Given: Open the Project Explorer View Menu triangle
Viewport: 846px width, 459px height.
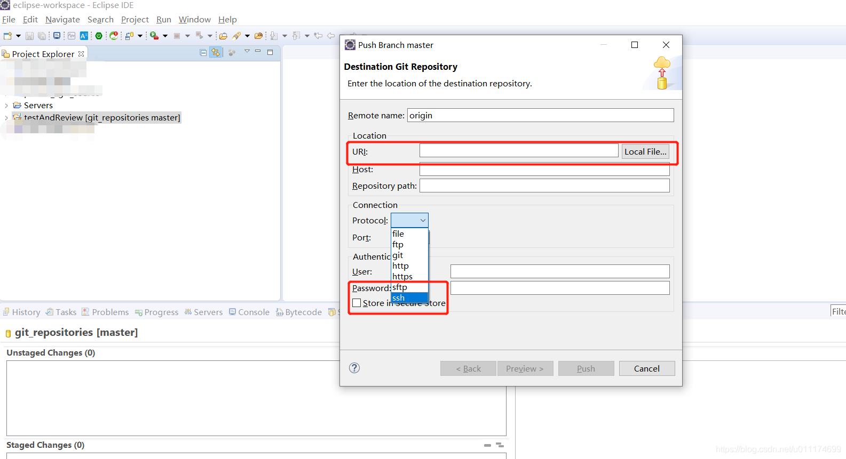Looking at the screenshot, I should [247, 51].
